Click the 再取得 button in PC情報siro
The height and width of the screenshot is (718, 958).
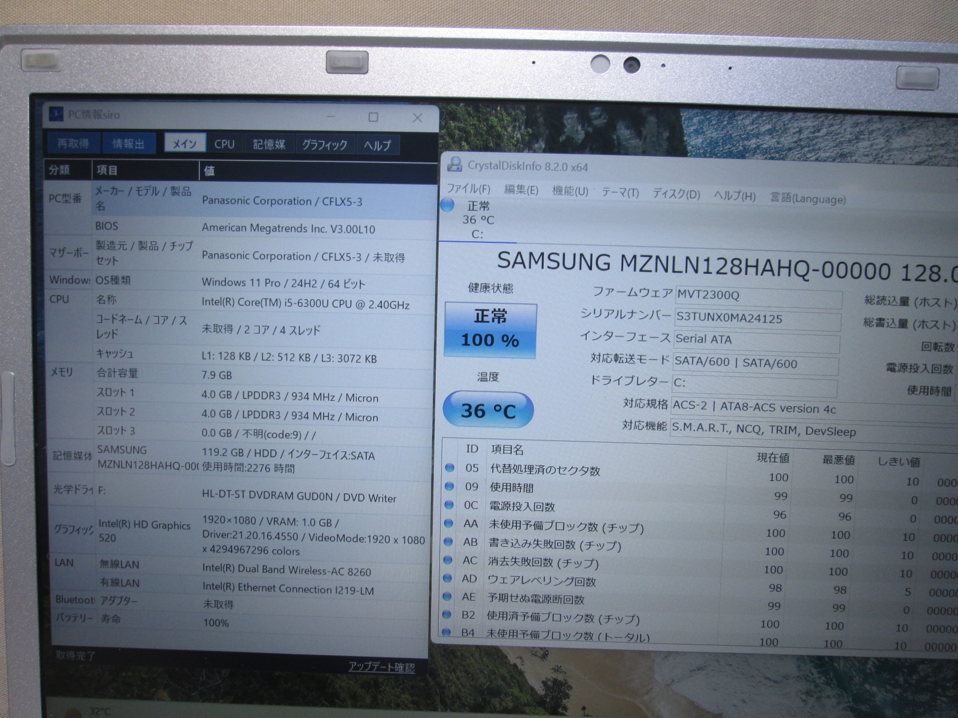click(73, 143)
